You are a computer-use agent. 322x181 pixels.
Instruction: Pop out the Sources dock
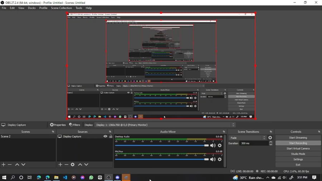[110, 132]
